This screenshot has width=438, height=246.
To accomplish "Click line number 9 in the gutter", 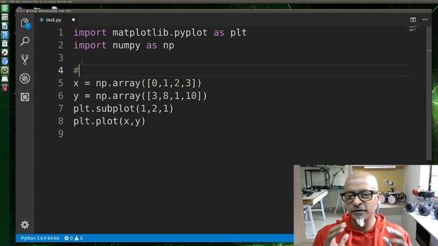I will tap(61, 134).
